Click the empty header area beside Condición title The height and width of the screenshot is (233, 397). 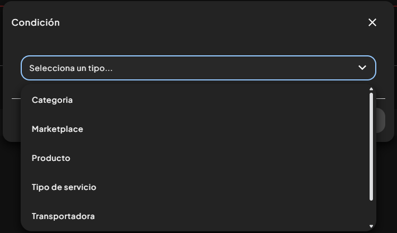click(x=212, y=22)
